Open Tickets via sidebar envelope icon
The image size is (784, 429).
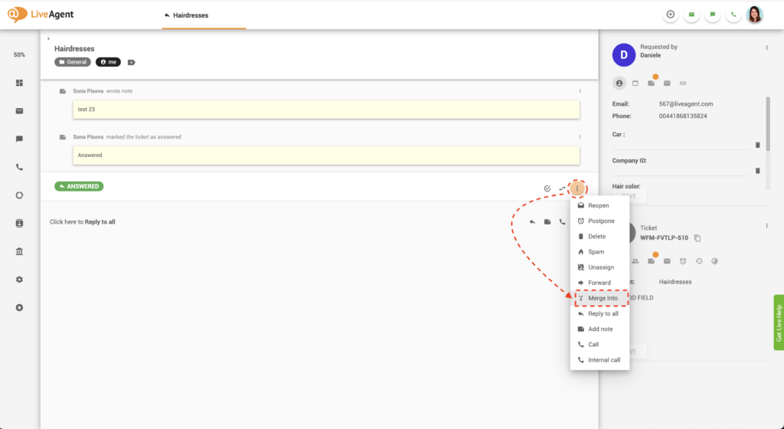point(19,110)
